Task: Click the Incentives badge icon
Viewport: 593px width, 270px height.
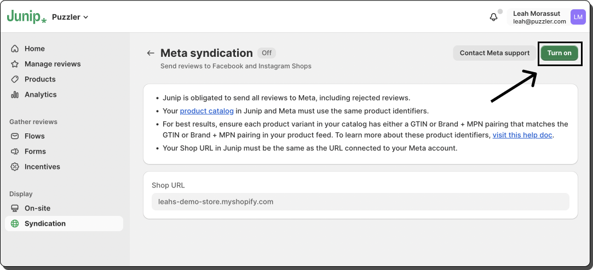Action: click(15, 167)
